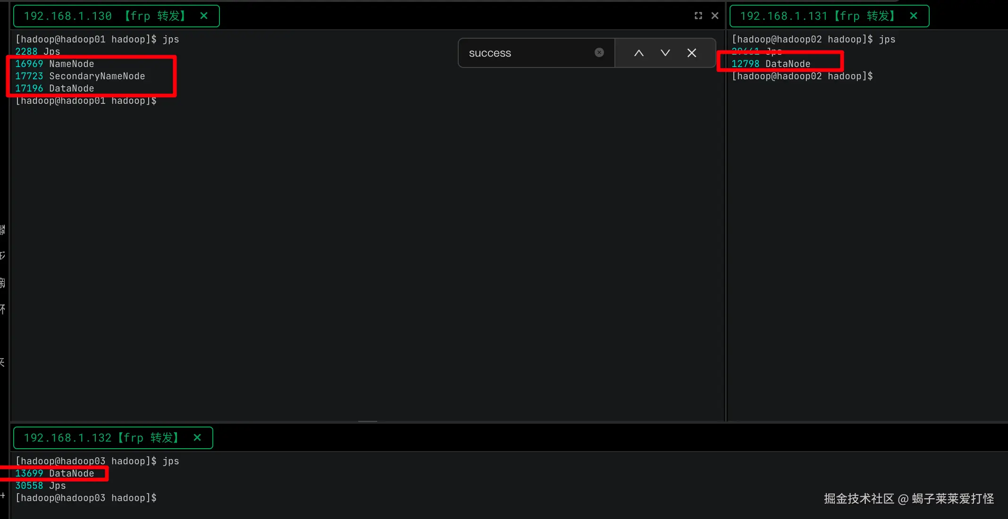Maximize the 192.168.1.130 terminal pane

tap(698, 16)
